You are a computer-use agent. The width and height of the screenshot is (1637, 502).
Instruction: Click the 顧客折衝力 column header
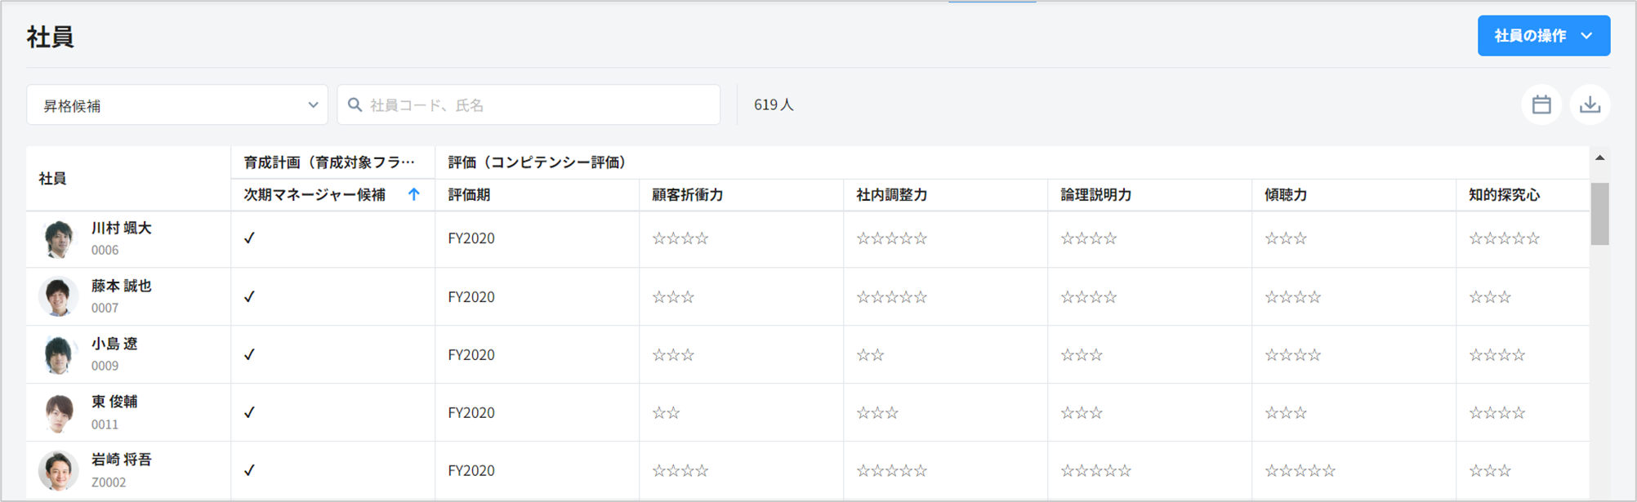tap(687, 195)
